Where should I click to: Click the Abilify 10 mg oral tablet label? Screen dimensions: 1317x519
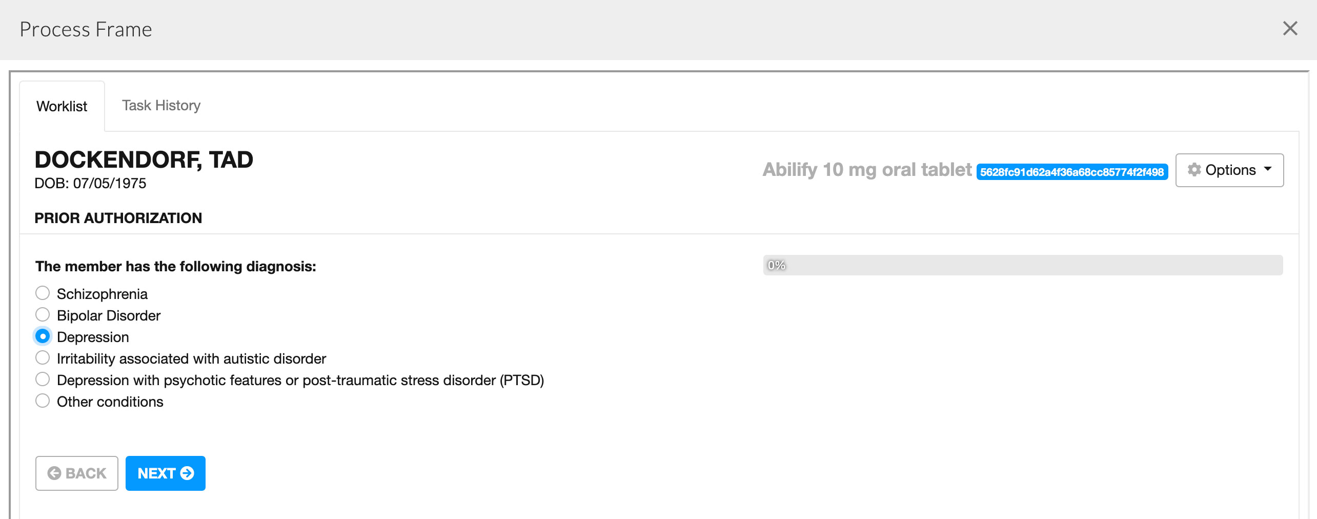(x=867, y=170)
